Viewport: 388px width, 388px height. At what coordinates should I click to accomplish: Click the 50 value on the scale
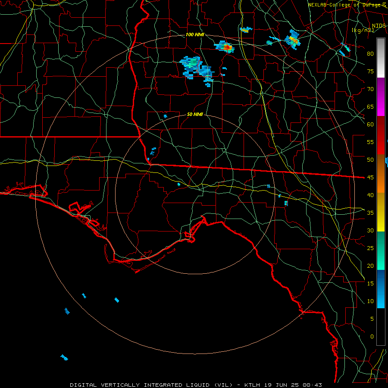coord(370,160)
